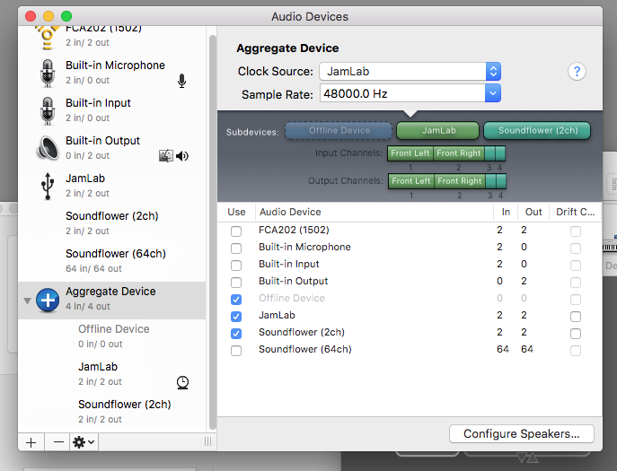Viewport: 617px width, 471px height.
Task: Select Soundflower (2ch) under Aggregate Device
Action: (x=112, y=412)
